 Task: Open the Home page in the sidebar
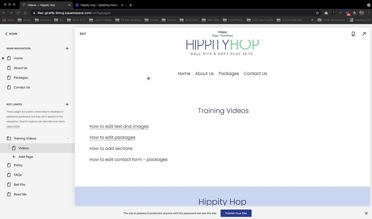click(x=18, y=58)
